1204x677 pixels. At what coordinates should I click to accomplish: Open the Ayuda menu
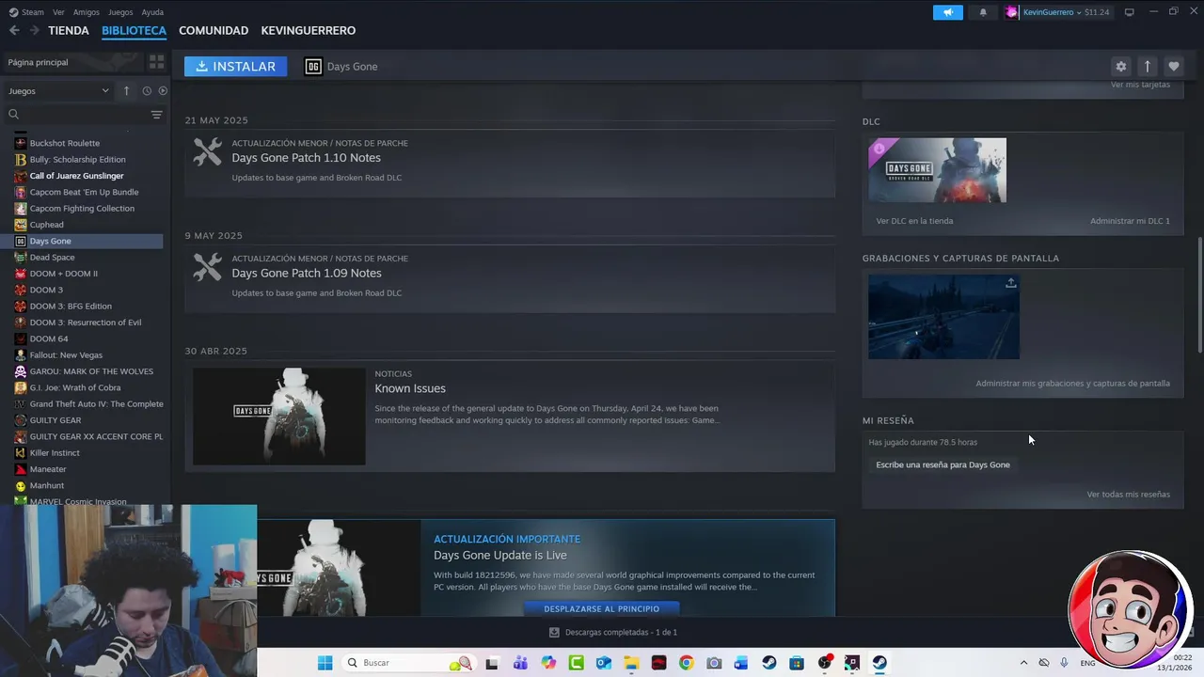(152, 12)
